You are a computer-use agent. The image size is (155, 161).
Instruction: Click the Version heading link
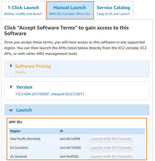[x=24, y=87]
